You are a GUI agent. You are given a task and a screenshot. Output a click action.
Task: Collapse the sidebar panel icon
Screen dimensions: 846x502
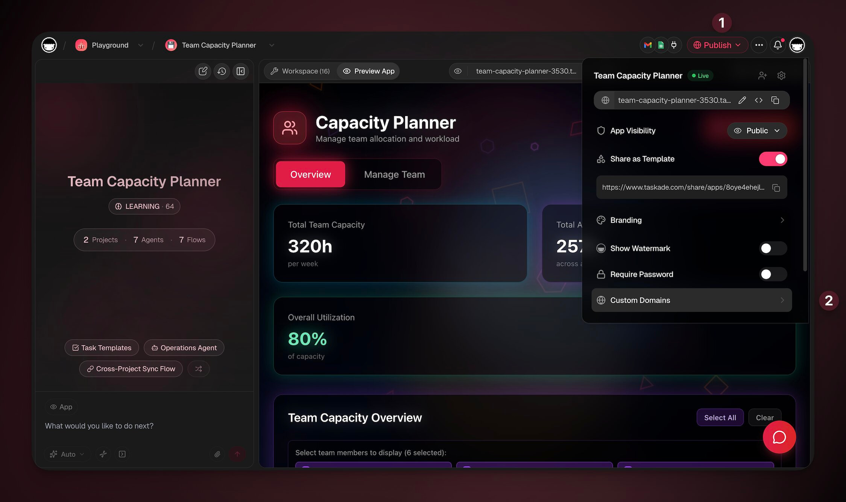240,71
